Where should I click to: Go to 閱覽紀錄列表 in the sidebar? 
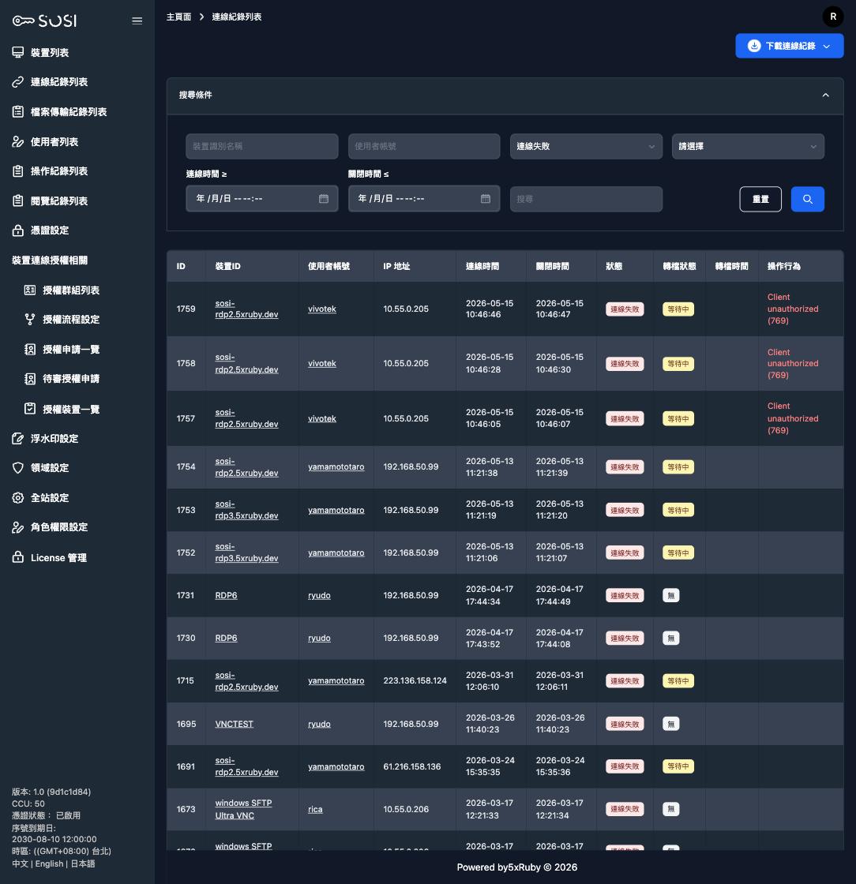pos(59,200)
